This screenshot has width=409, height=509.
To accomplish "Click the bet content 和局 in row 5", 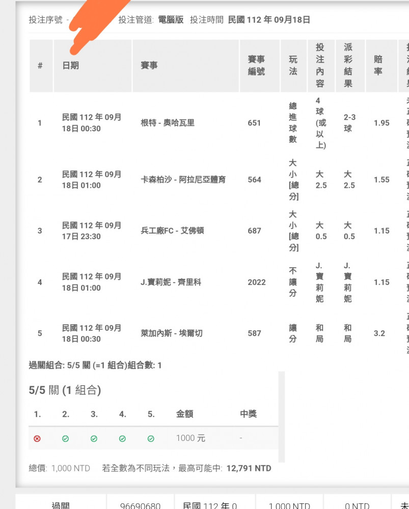I will pyautogui.click(x=320, y=333).
